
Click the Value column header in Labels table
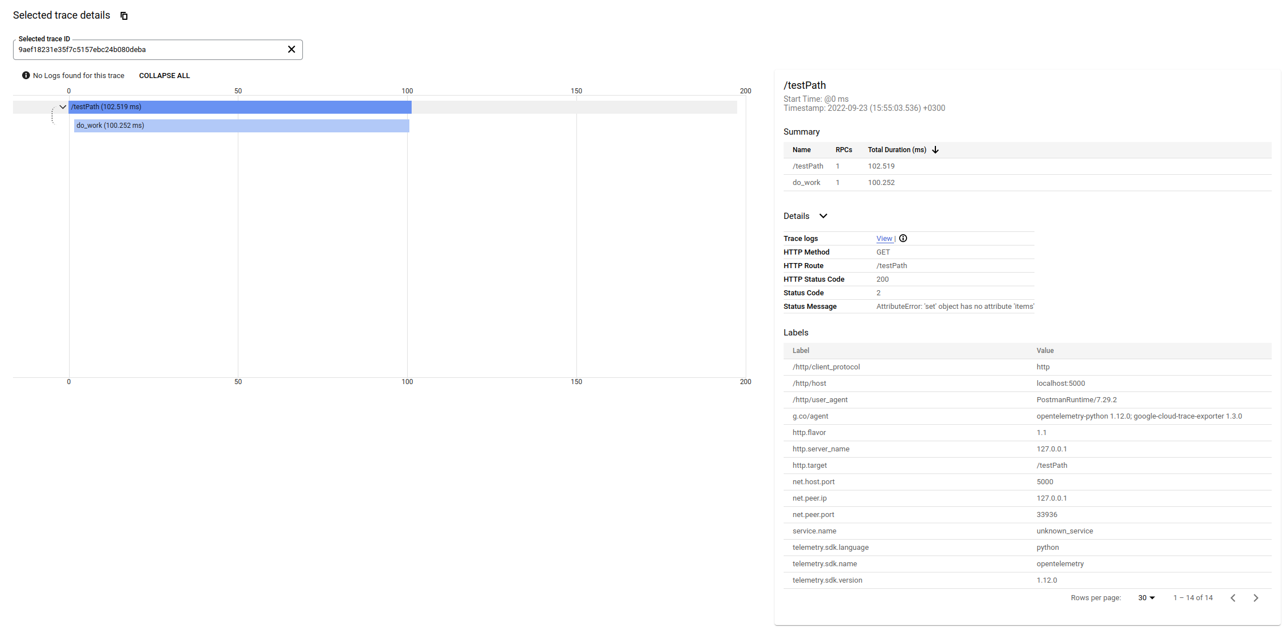(x=1045, y=350)
